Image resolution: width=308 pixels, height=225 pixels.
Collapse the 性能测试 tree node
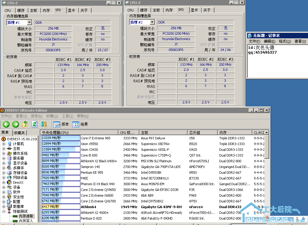click(4, 211)
